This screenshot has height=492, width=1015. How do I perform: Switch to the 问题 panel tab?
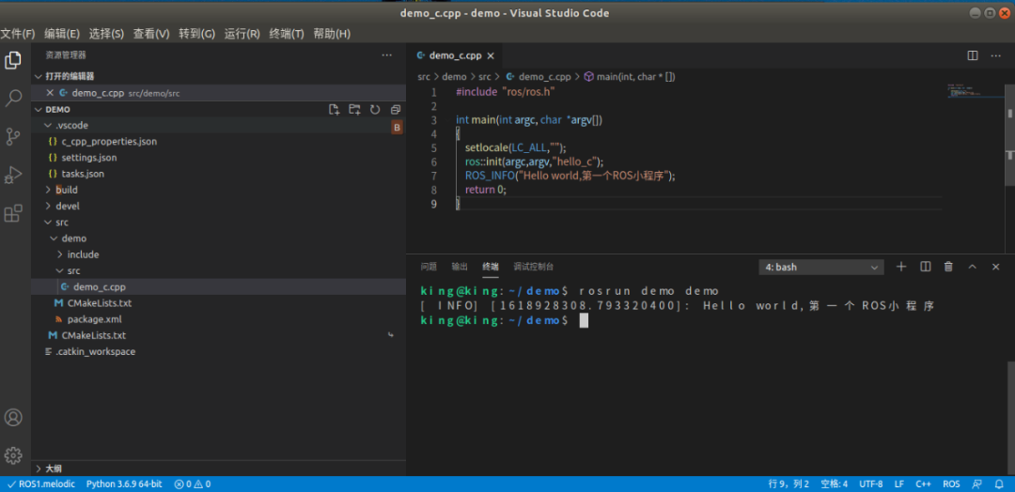click(x=429, y=267)
